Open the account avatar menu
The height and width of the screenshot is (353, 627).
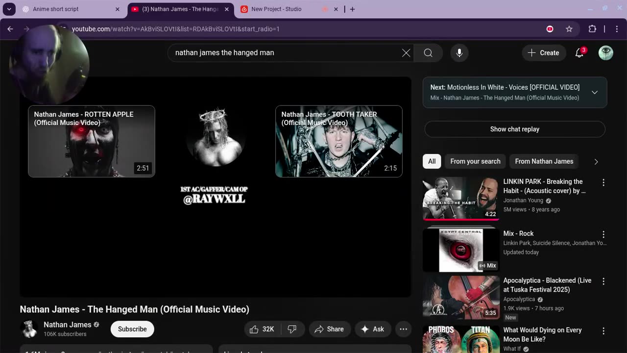[x=606, y=53]
